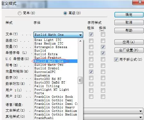Check italic for the 向量和矩阵(M) row
This screenshot has height=120, width=144.
[x=103, y=72]
